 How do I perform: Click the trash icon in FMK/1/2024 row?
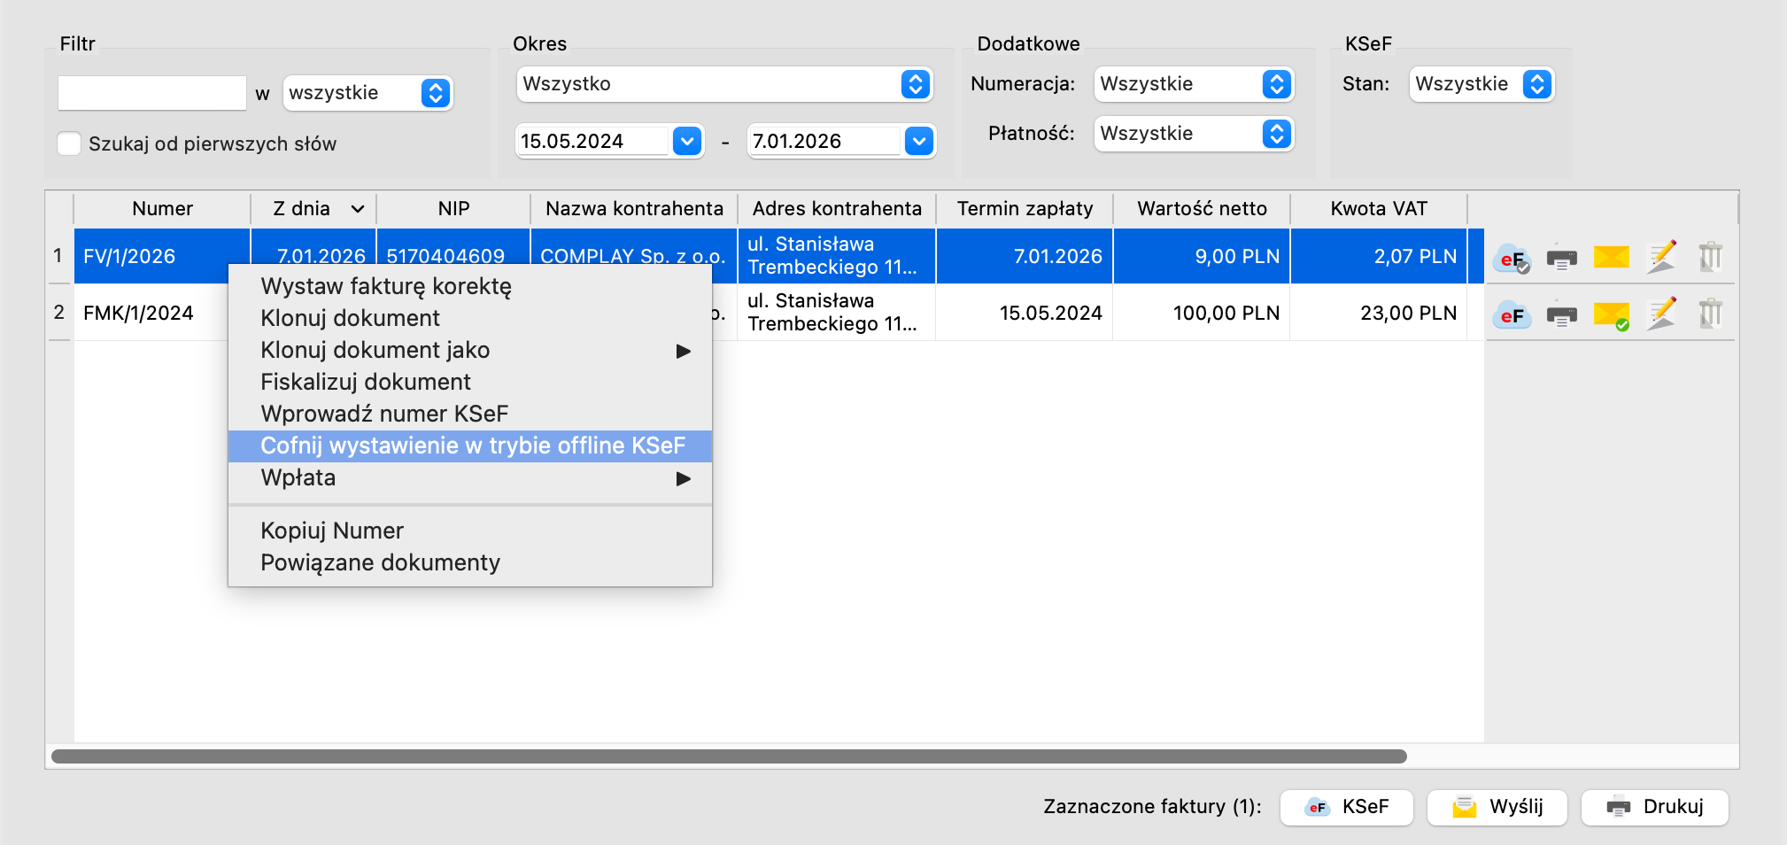point(1710,314)
